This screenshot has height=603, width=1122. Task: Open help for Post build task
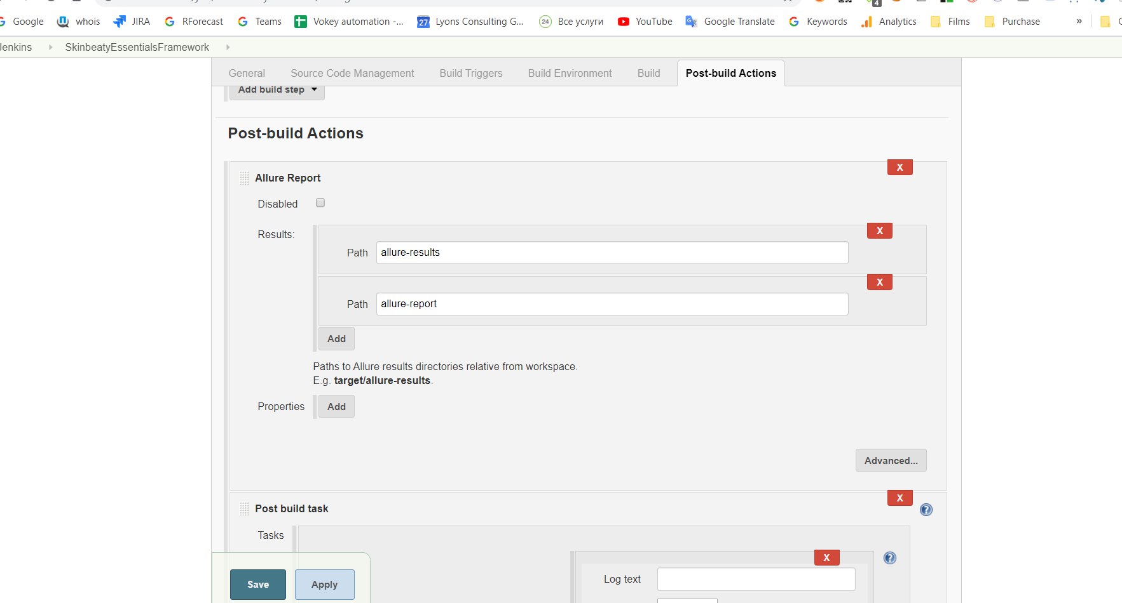pos(926,510)
